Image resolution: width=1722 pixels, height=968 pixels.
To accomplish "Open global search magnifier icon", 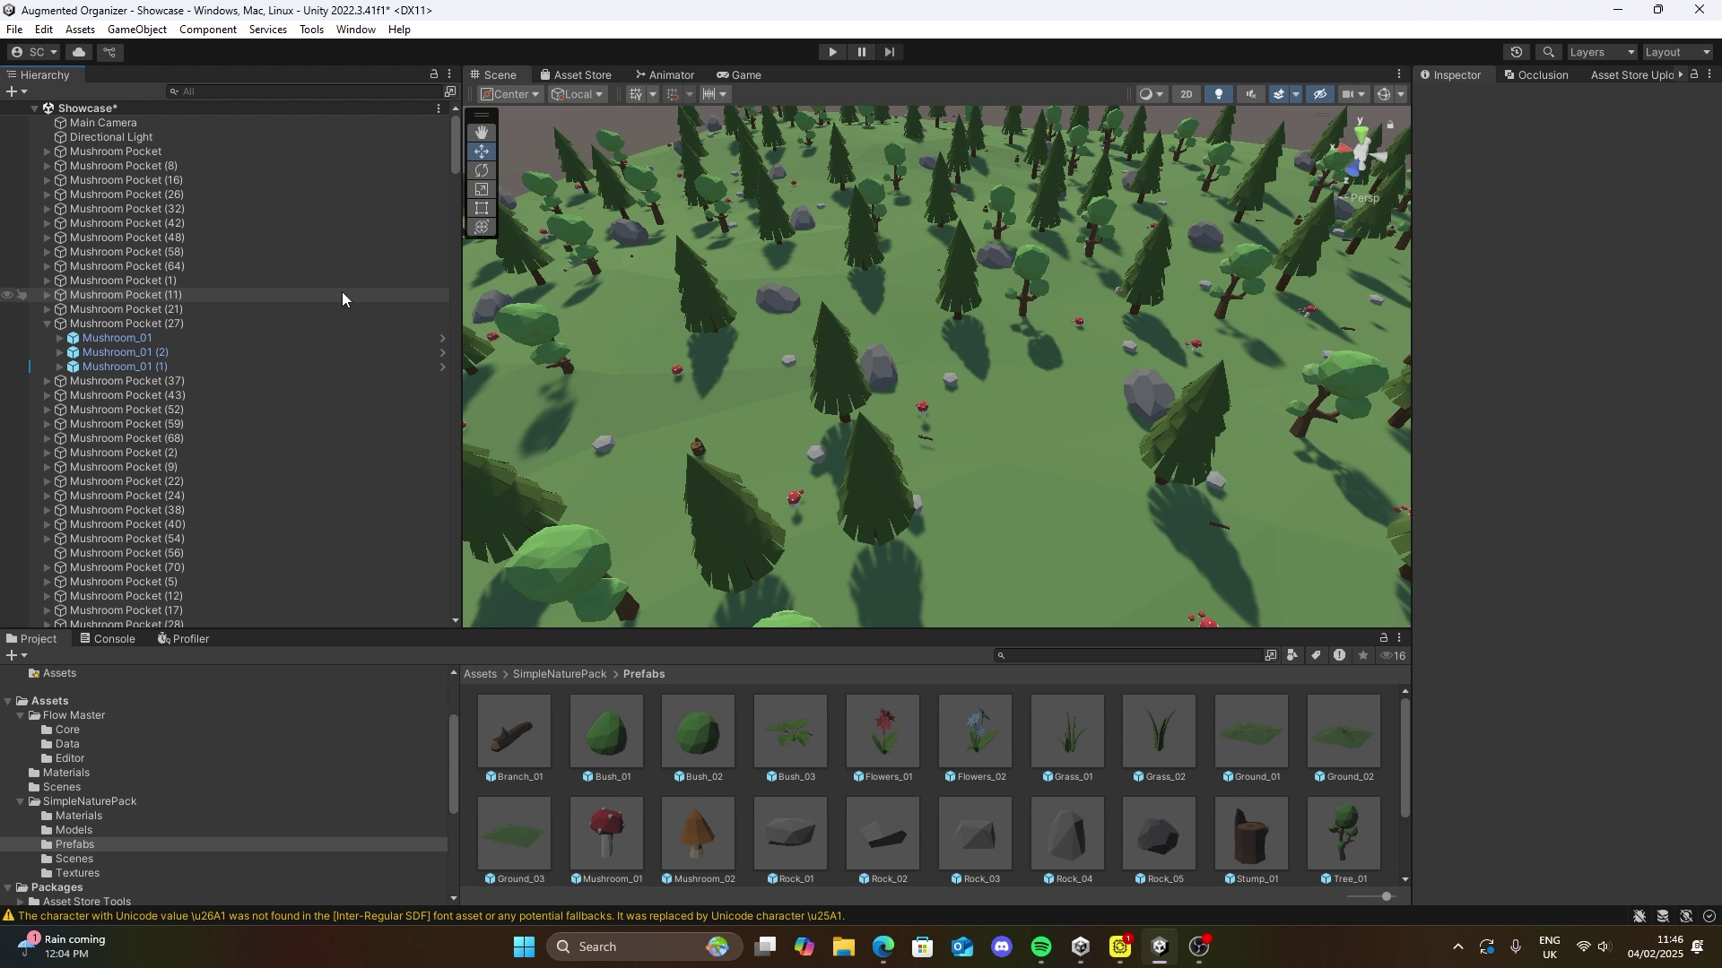I will coord(1549,52).
